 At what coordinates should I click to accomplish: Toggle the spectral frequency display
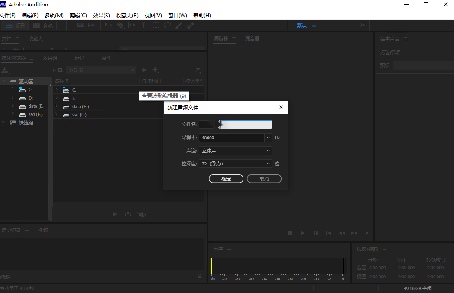pos(81,25)
